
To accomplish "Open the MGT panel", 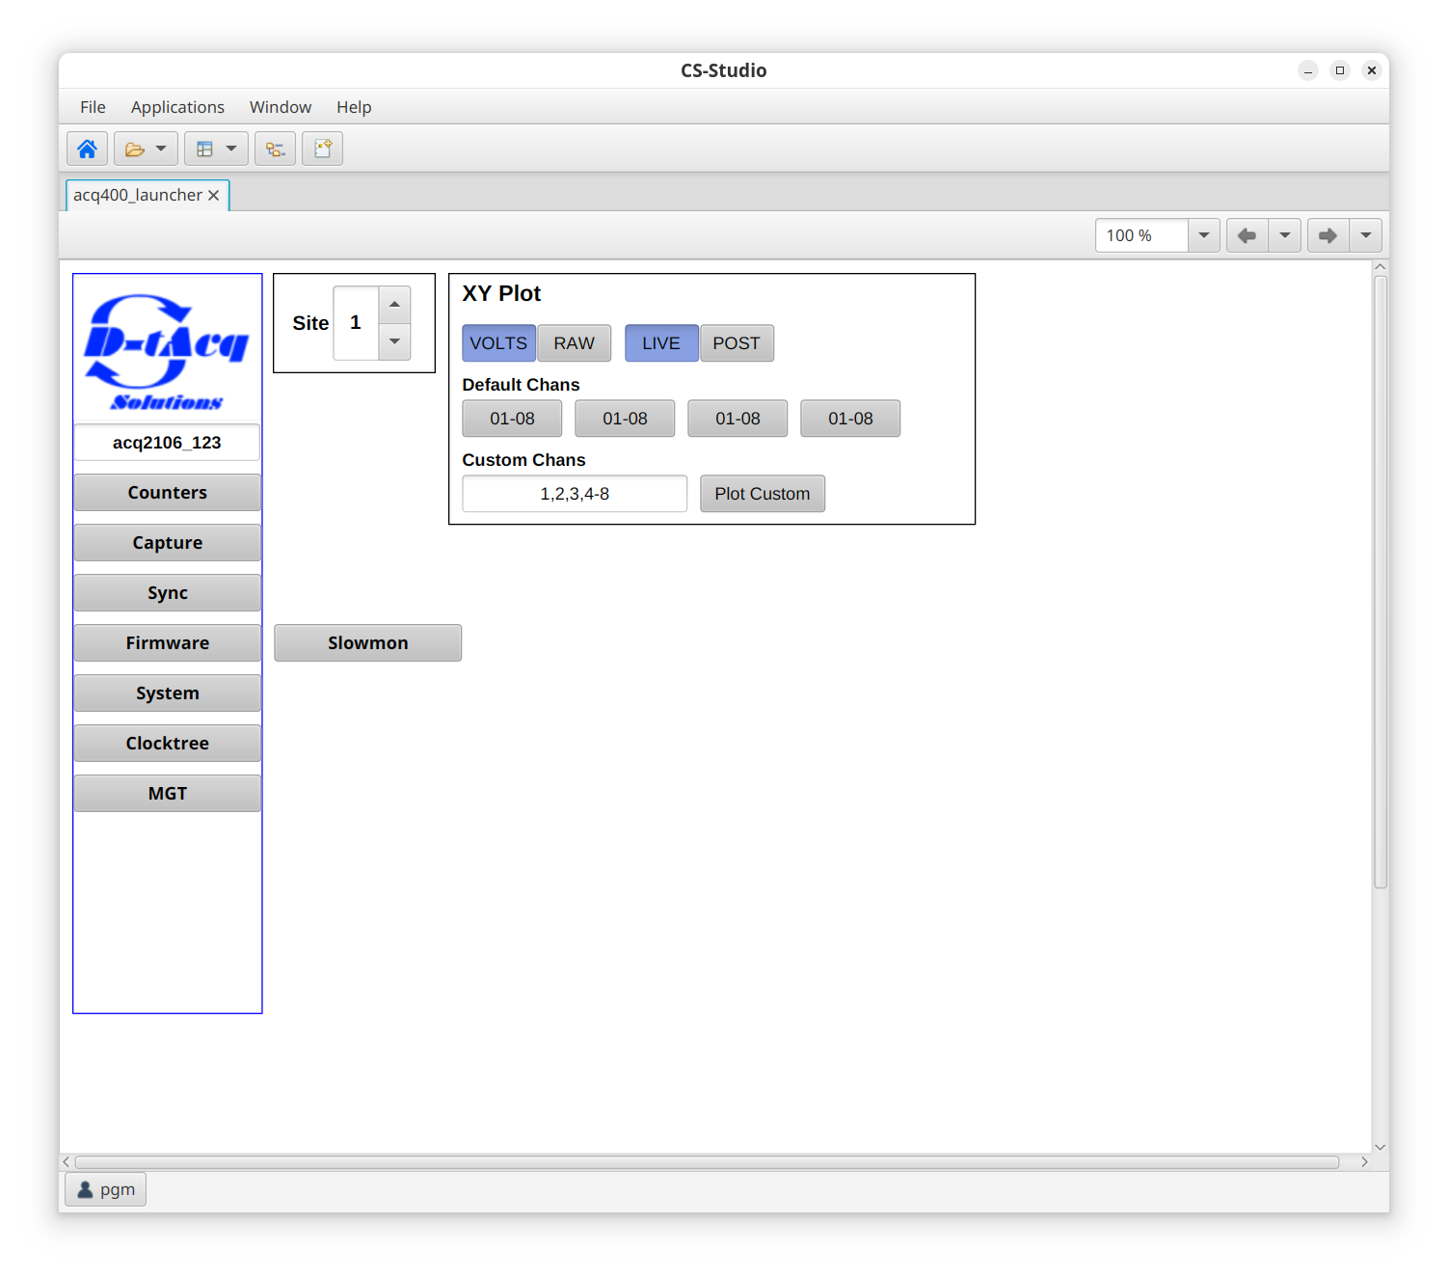I will 168,794.
